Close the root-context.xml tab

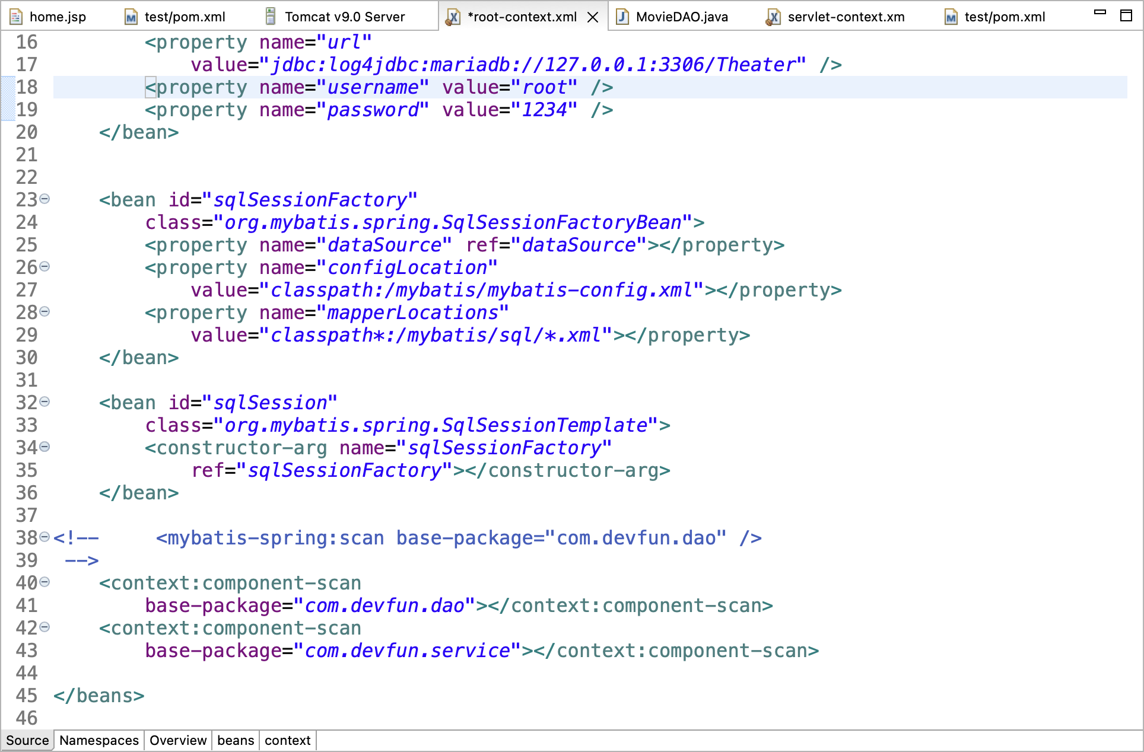pyautogui.click(x=592, y=17)
